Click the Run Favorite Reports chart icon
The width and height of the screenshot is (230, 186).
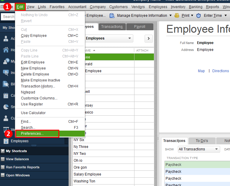pyautogui.click(x=3, y=167)
